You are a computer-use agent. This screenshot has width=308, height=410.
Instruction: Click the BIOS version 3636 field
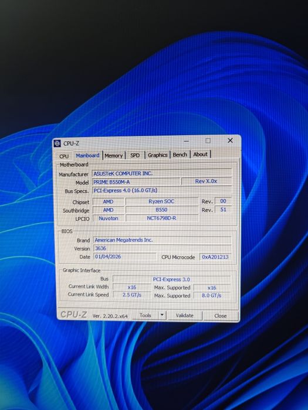163,248
